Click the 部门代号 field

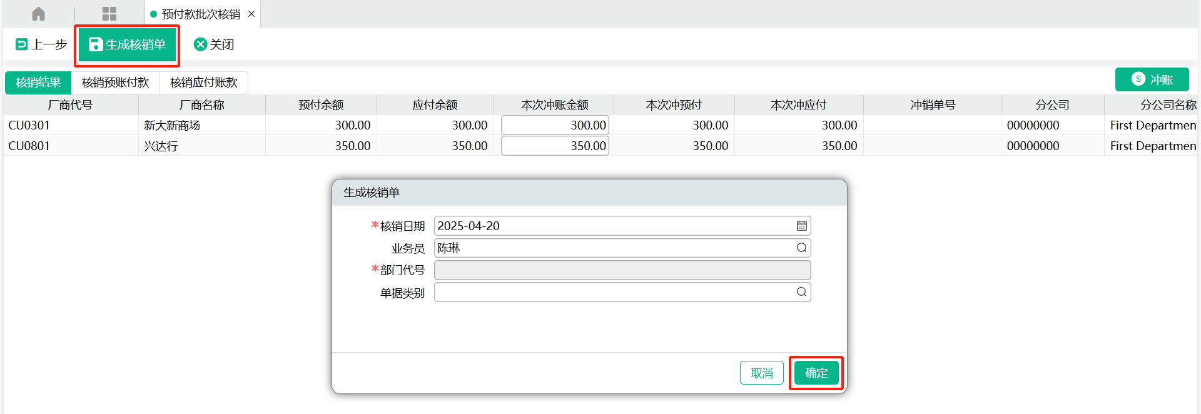622,270
